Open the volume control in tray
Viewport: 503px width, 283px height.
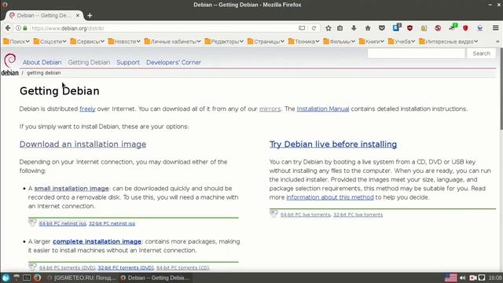462,277
